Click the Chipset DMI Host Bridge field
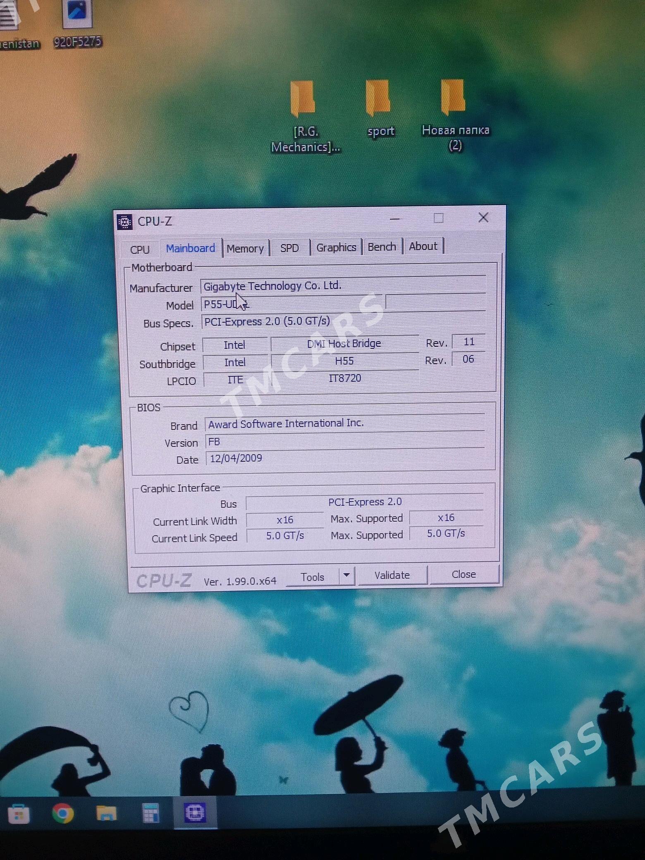 click(x=344, y=343)
